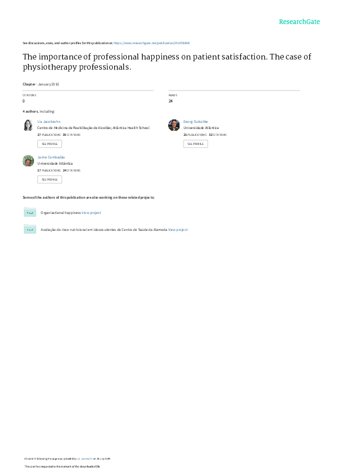Click Lia Jacobsohn's profile photo
The image size is (337, 476).
pyautogui.click(x=28, y=125)
